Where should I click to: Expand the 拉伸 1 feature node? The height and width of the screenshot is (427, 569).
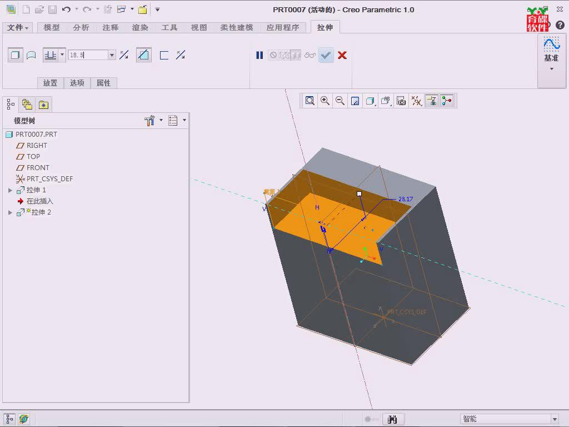coord(10,190)
